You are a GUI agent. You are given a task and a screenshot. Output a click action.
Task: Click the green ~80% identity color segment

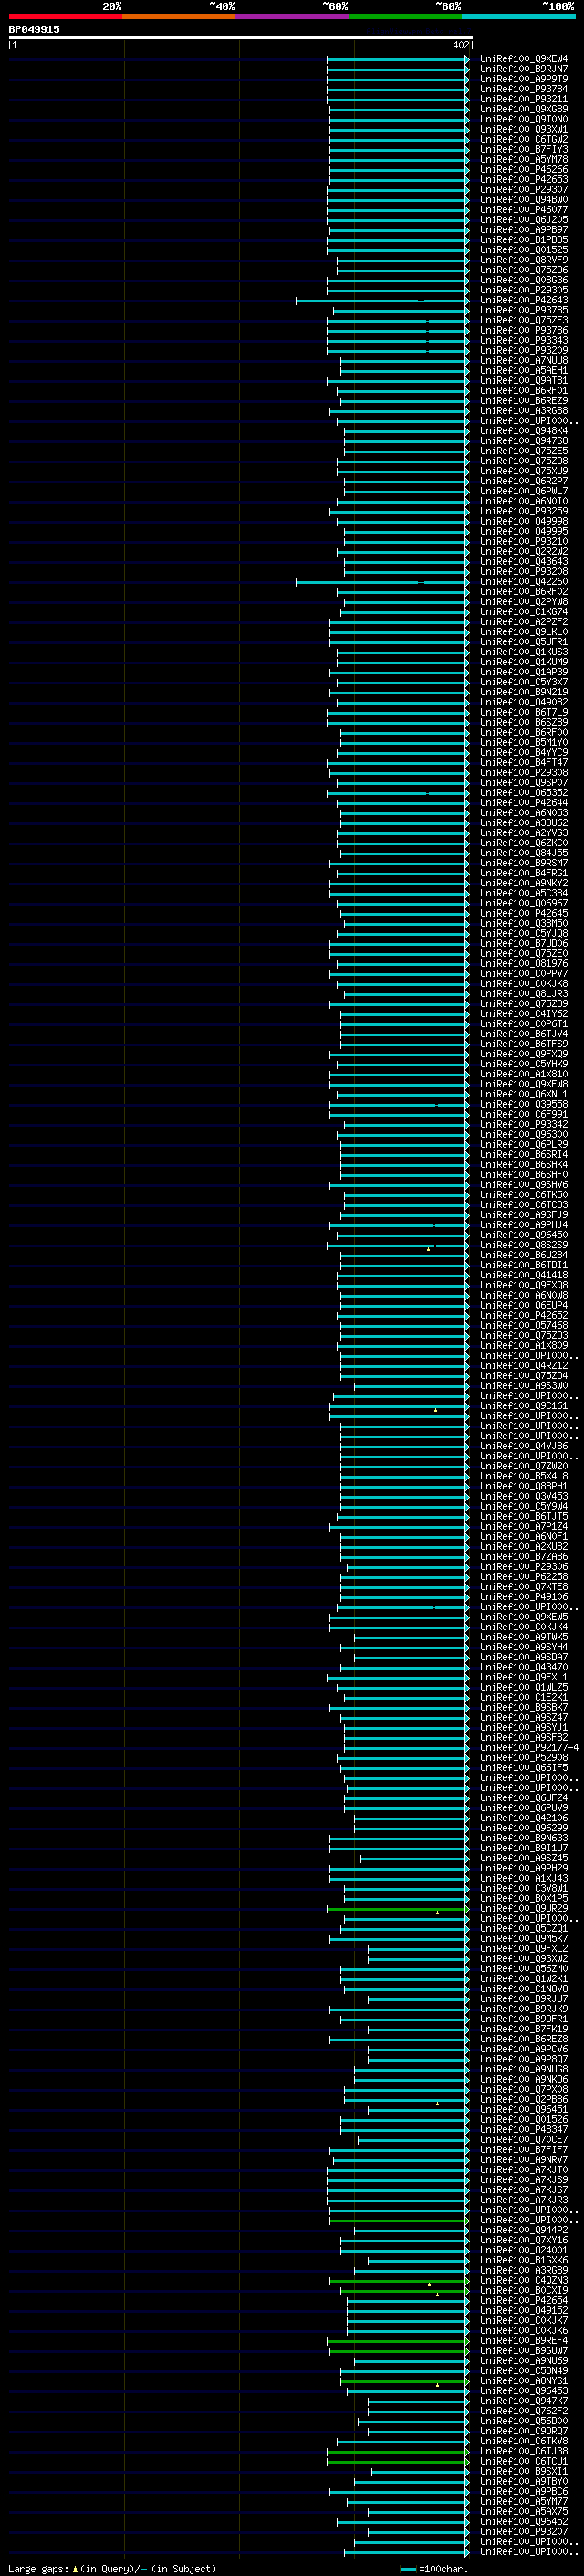[405, 16]
